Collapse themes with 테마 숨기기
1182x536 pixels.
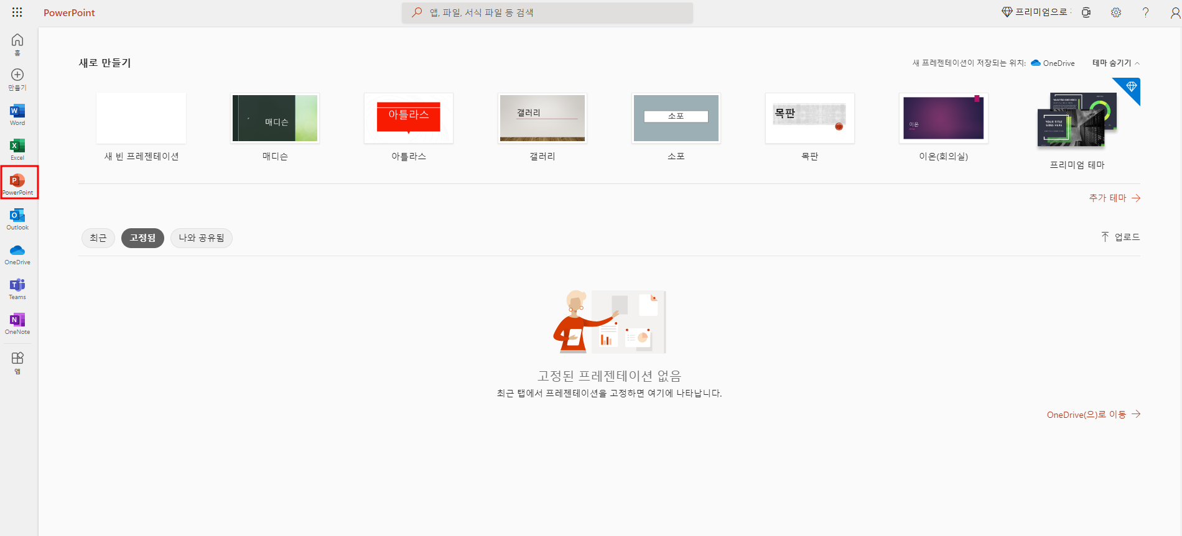pyautogui.click(x=1116, y=63)
